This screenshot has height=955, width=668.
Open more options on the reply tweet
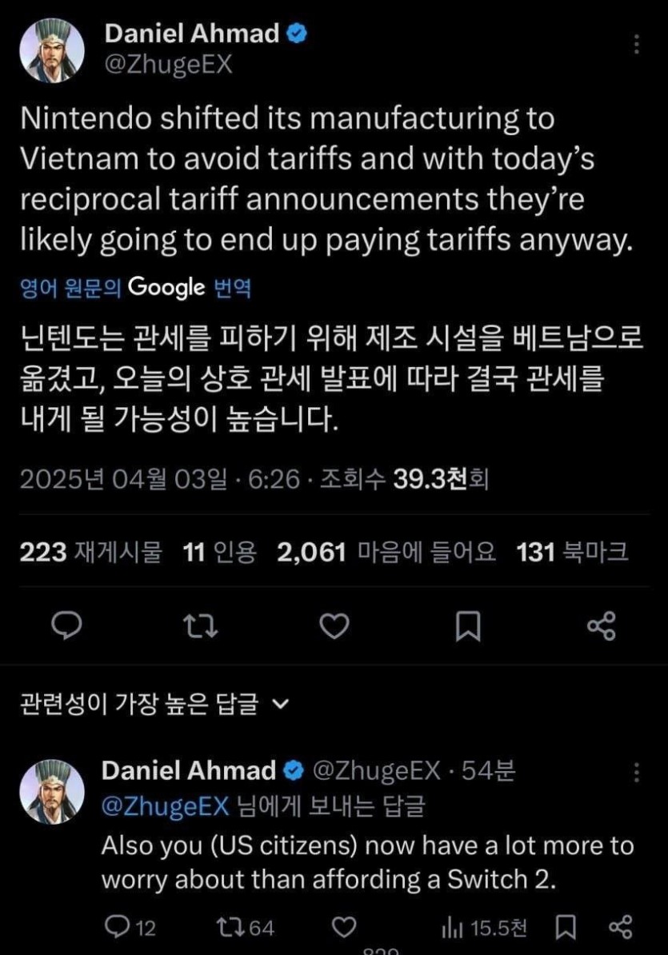click(637, 773)
